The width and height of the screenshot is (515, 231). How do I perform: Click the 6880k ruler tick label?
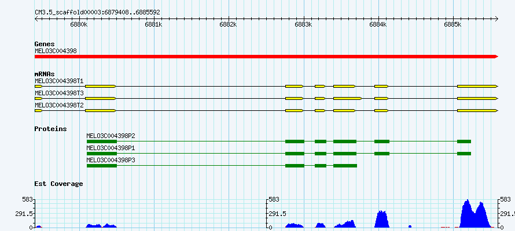click(79, 25)
